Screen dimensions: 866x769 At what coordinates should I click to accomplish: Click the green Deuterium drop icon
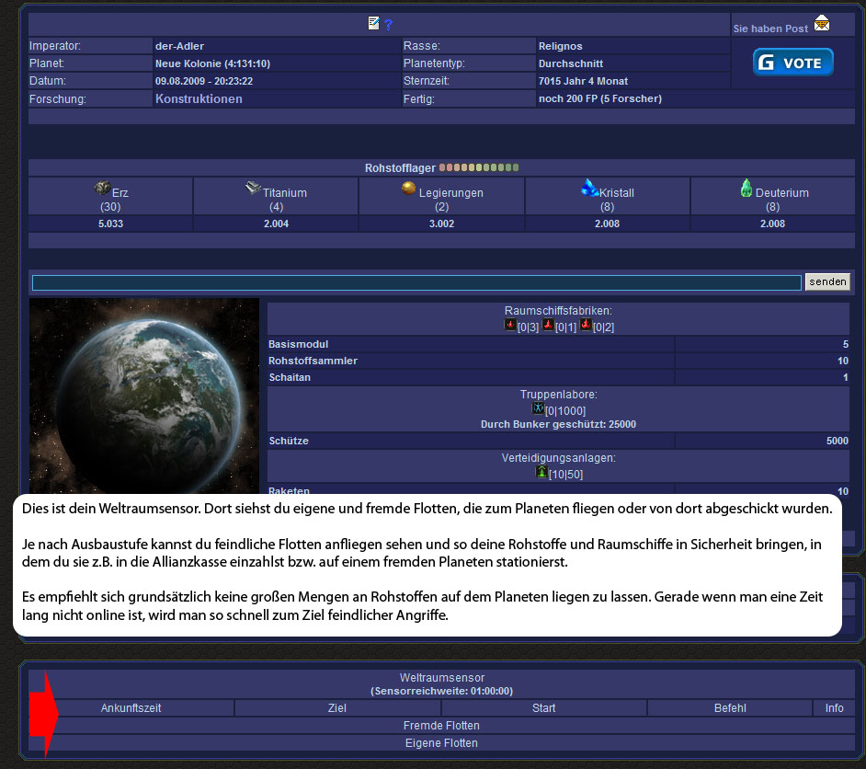[746, 188]
